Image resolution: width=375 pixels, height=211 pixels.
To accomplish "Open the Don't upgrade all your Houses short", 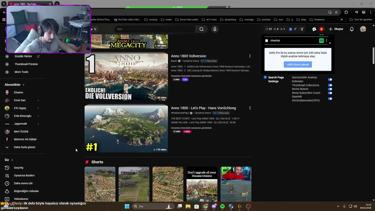I will point(202,184).
